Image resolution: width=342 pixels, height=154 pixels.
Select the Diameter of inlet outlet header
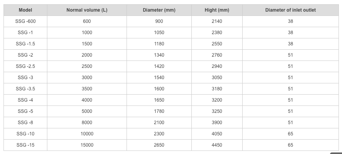[290, 10]
